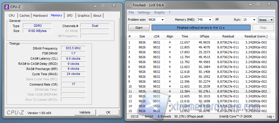Click the Log button in status bar
This screenshot has width=279, height=123.
(270, 116)
